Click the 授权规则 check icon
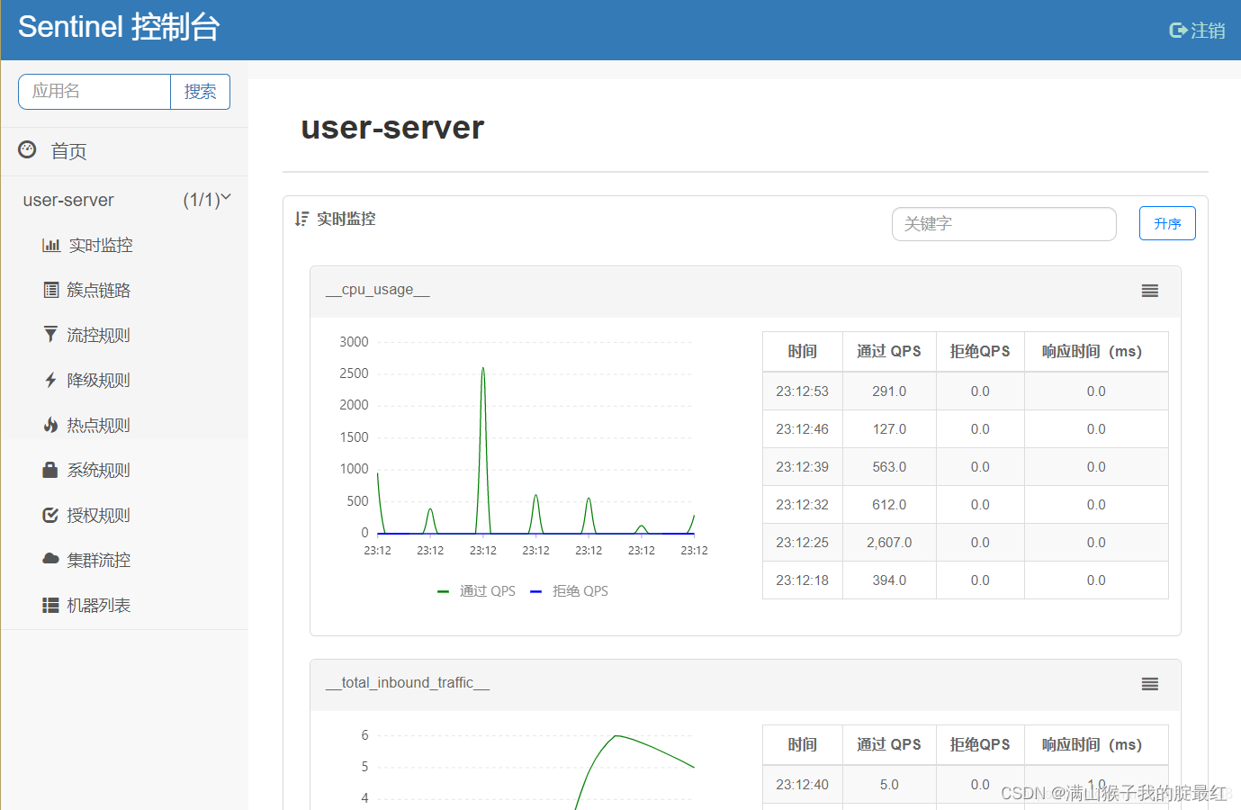 point(50,515)
